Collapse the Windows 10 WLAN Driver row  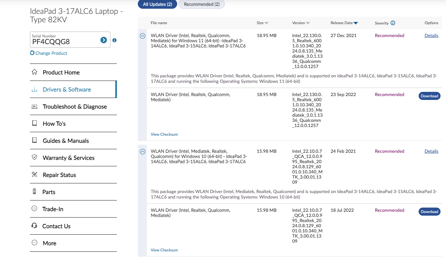coord(143,151)
